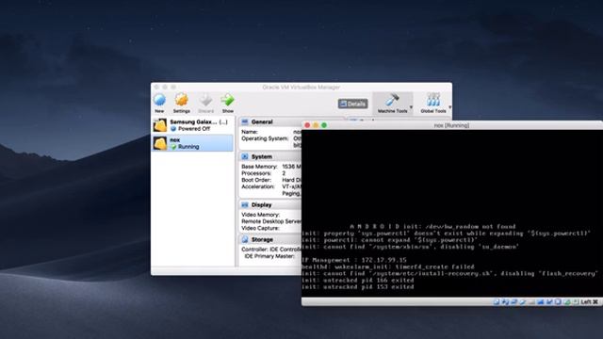Click the 'Remote Desktop Server' label

pos(271,221)
